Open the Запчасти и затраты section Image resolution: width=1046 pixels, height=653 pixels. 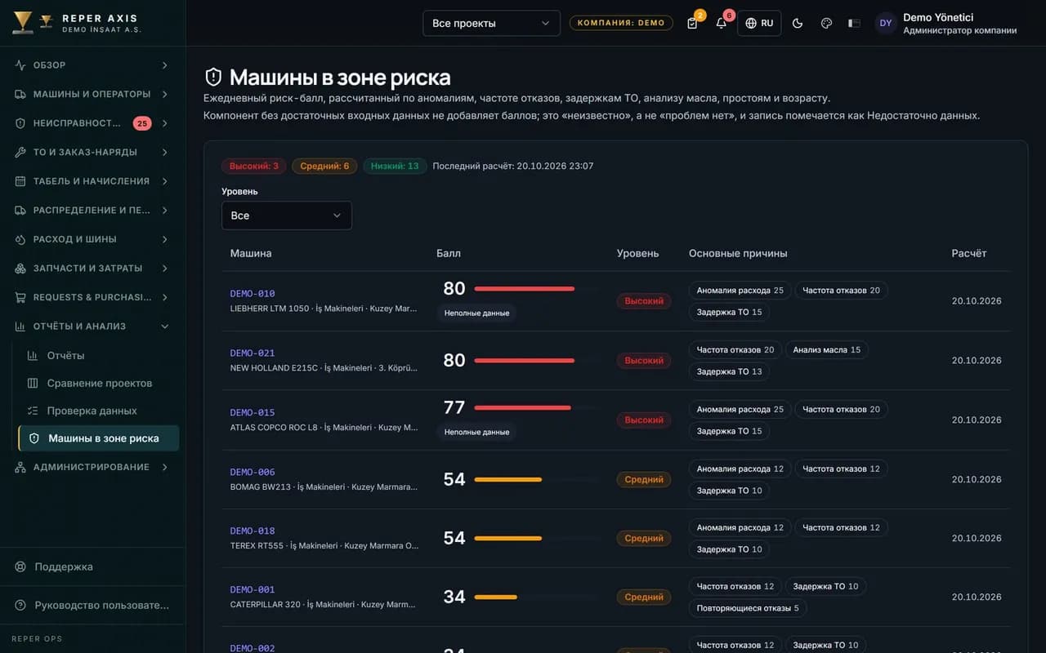tap(92, 268)
